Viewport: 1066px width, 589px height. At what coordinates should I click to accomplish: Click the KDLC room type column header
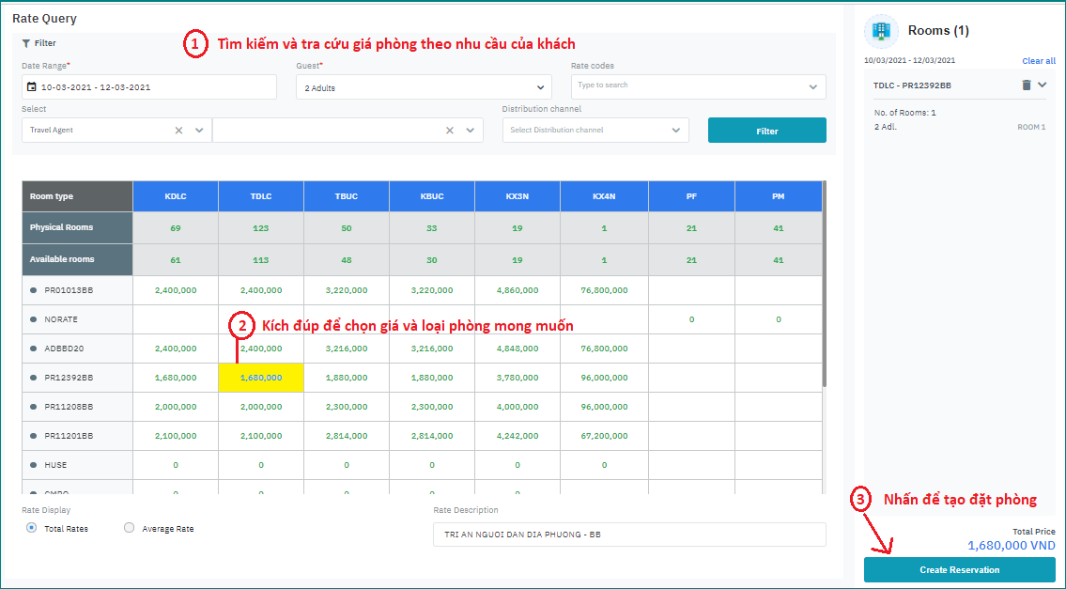coord(176,196)
